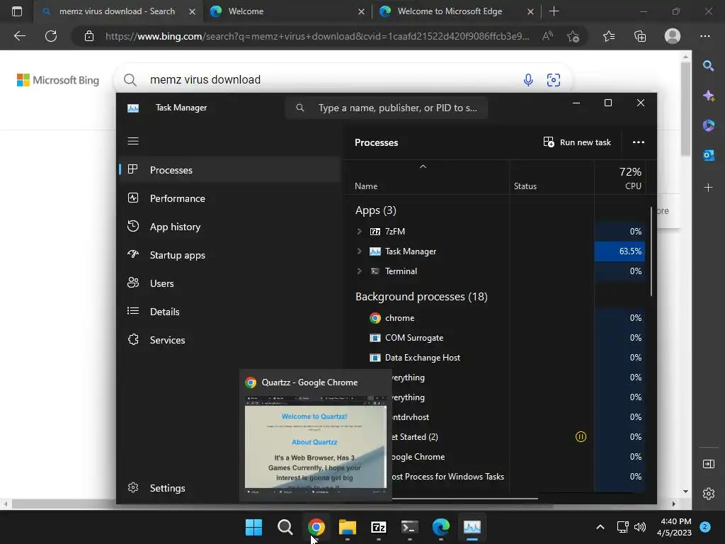Open Performance page in Task Manager
Viewport: 725px width, 544px height.
[230, 198]
